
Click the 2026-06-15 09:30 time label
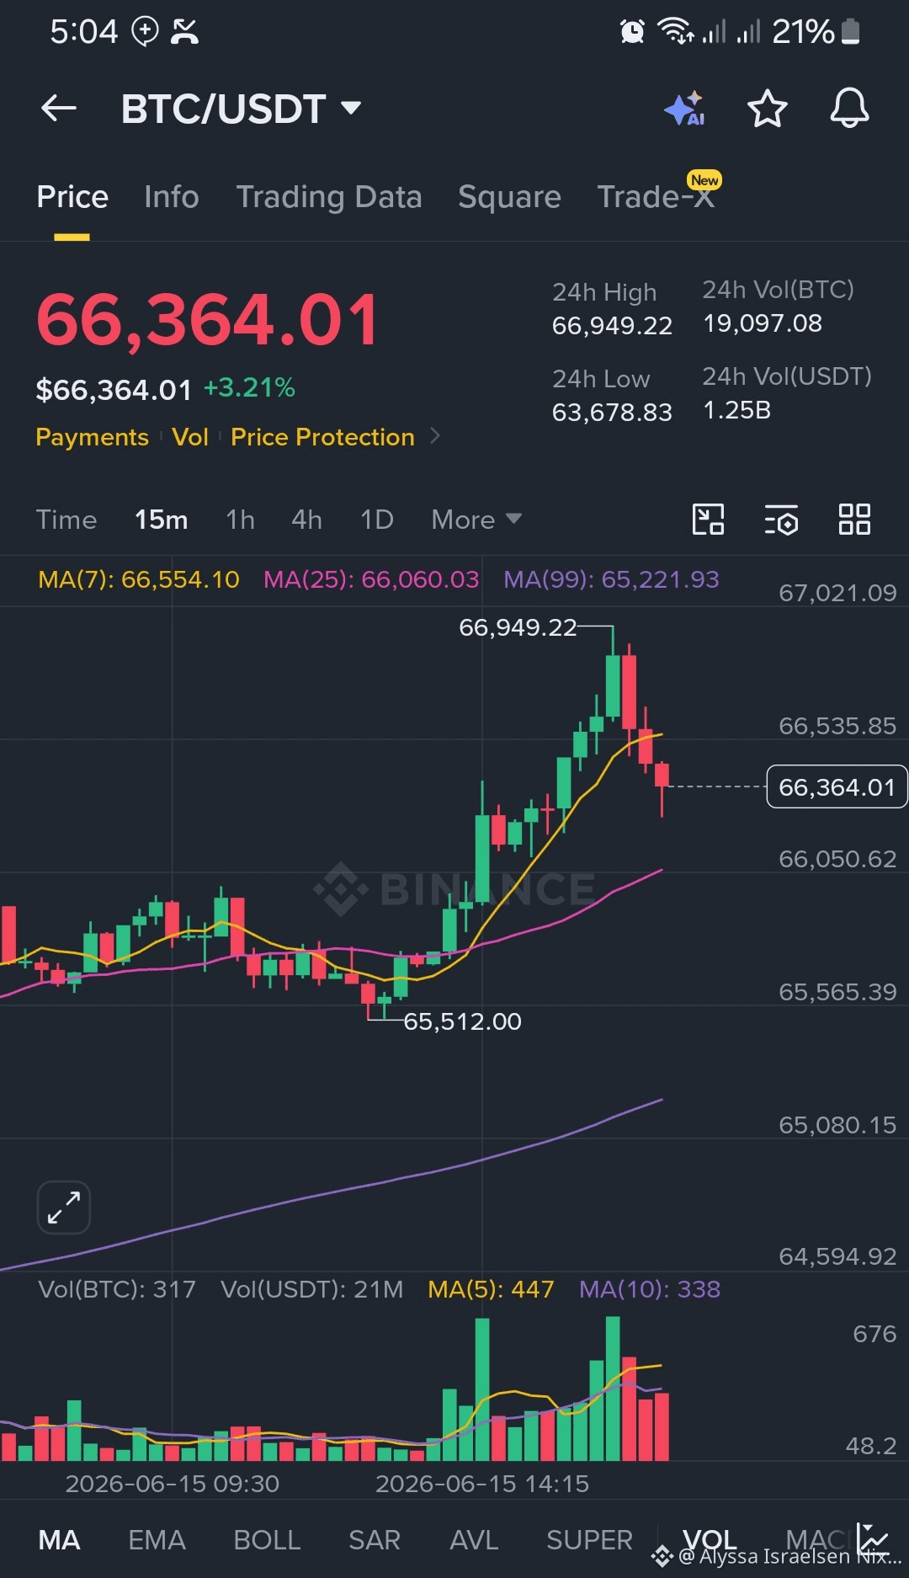(173, 1484)
